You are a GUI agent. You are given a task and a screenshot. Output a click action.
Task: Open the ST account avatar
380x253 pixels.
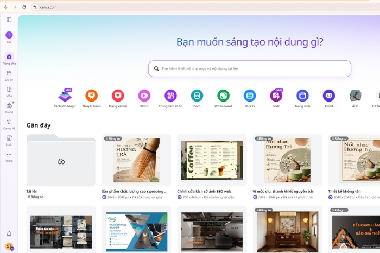[x=9, y=246]
